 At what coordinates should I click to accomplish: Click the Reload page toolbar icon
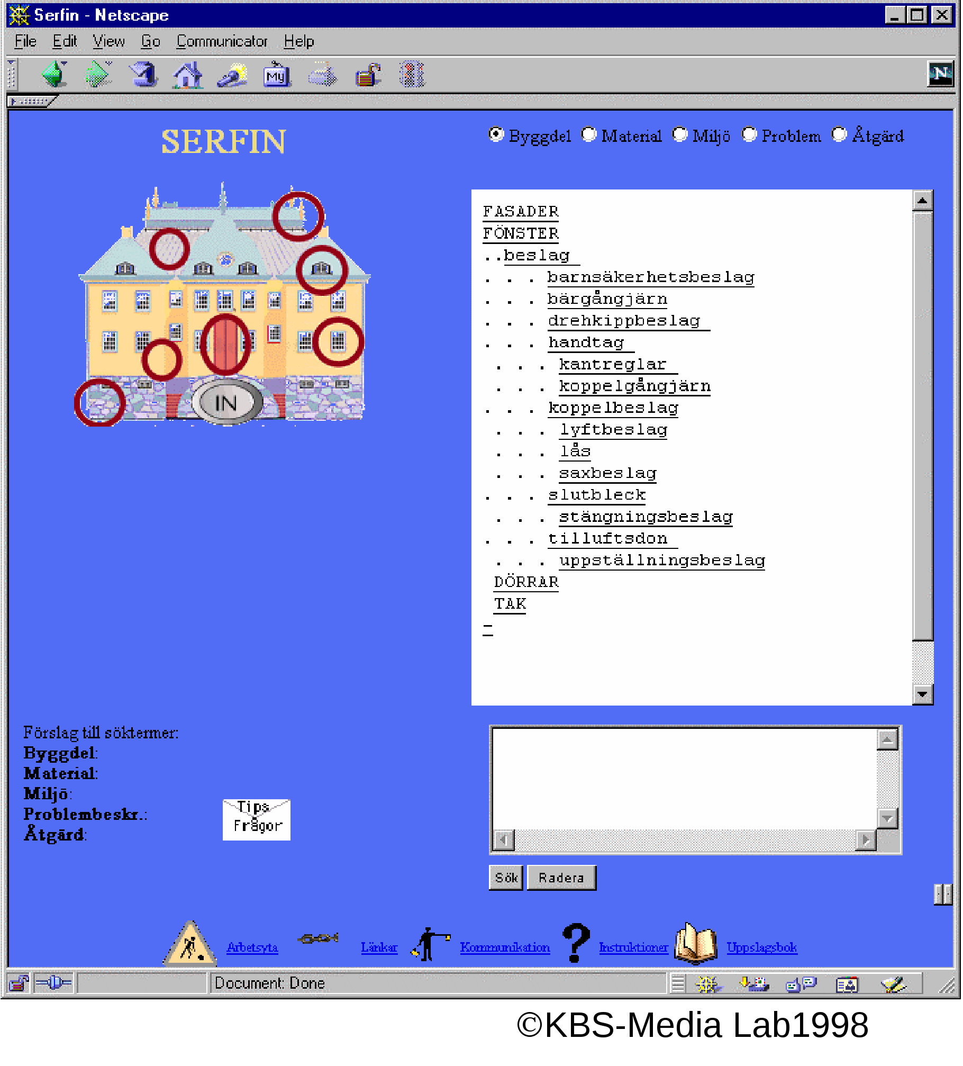[143, 74]
